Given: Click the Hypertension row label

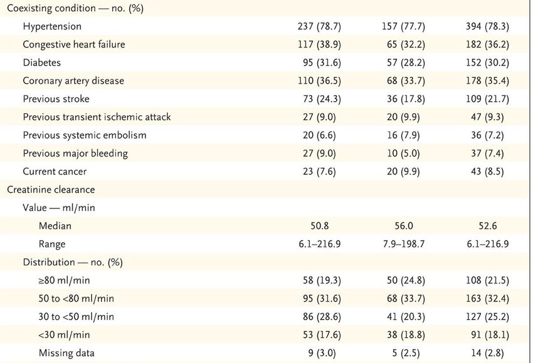Looking at the screenshot, I should point(52,26).
